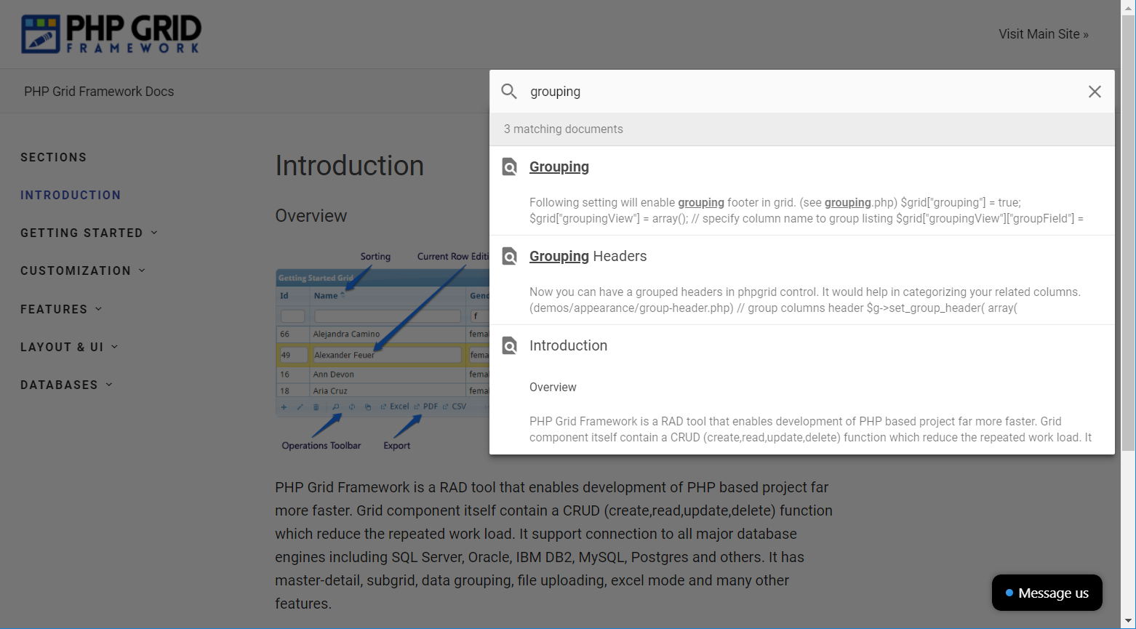Open the Grouping search result
This screenshot has width=1136, height=629.
click(x=559, y=167)
